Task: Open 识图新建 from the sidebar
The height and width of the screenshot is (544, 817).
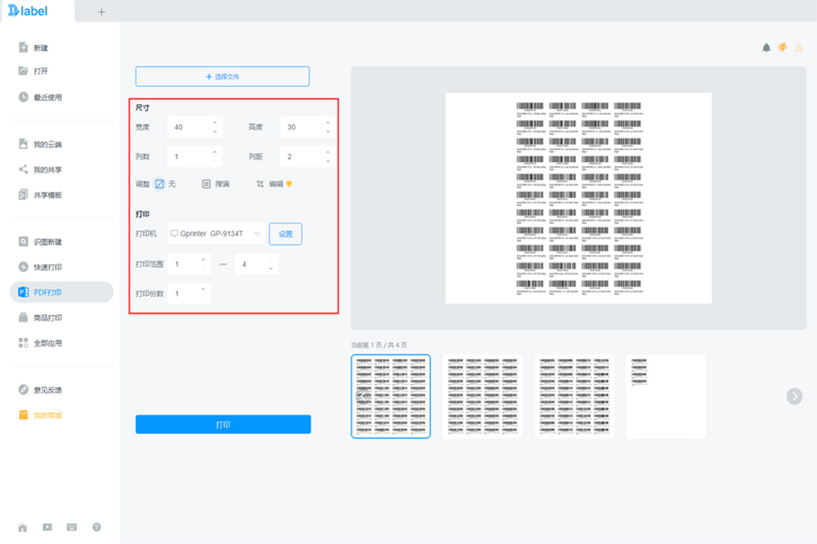Action: click(48, 242)
